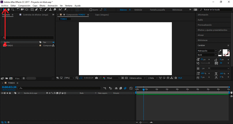Select the Hand tool in the toolbar
Viewport: 233px width, 124px height.
(x=9, y=10)
